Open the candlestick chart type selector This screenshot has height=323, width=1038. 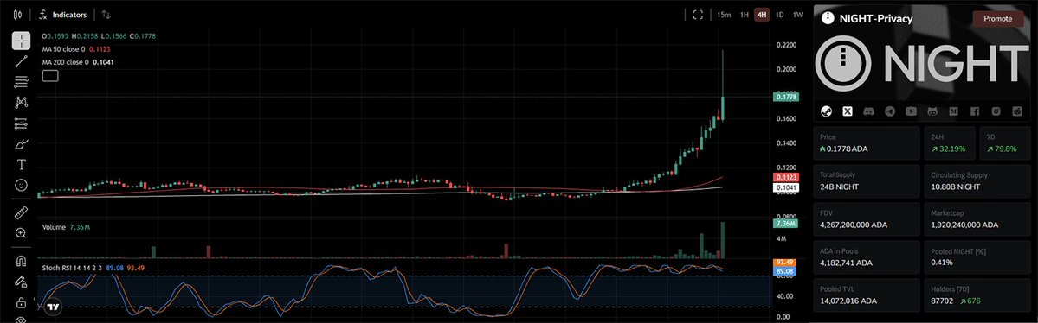point(18,15)
